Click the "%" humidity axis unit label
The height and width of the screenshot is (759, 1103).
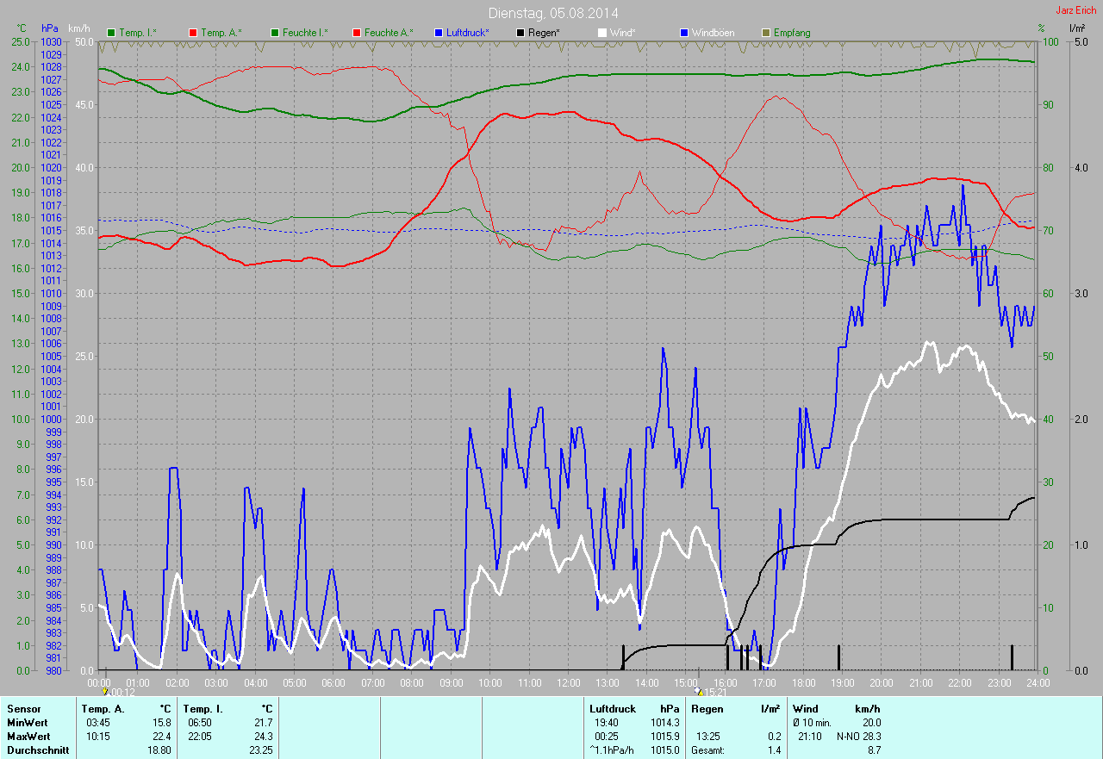(x=1041, y=28)
